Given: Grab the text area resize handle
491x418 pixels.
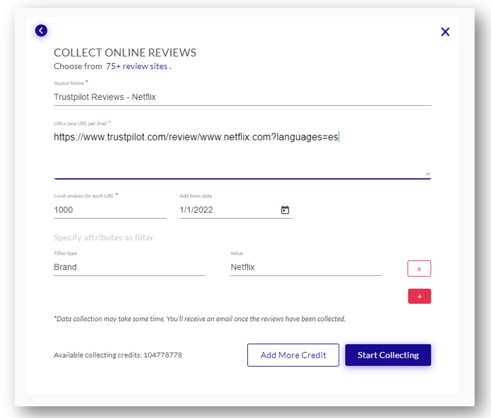Looking at the screenshot, I should 428,174.
